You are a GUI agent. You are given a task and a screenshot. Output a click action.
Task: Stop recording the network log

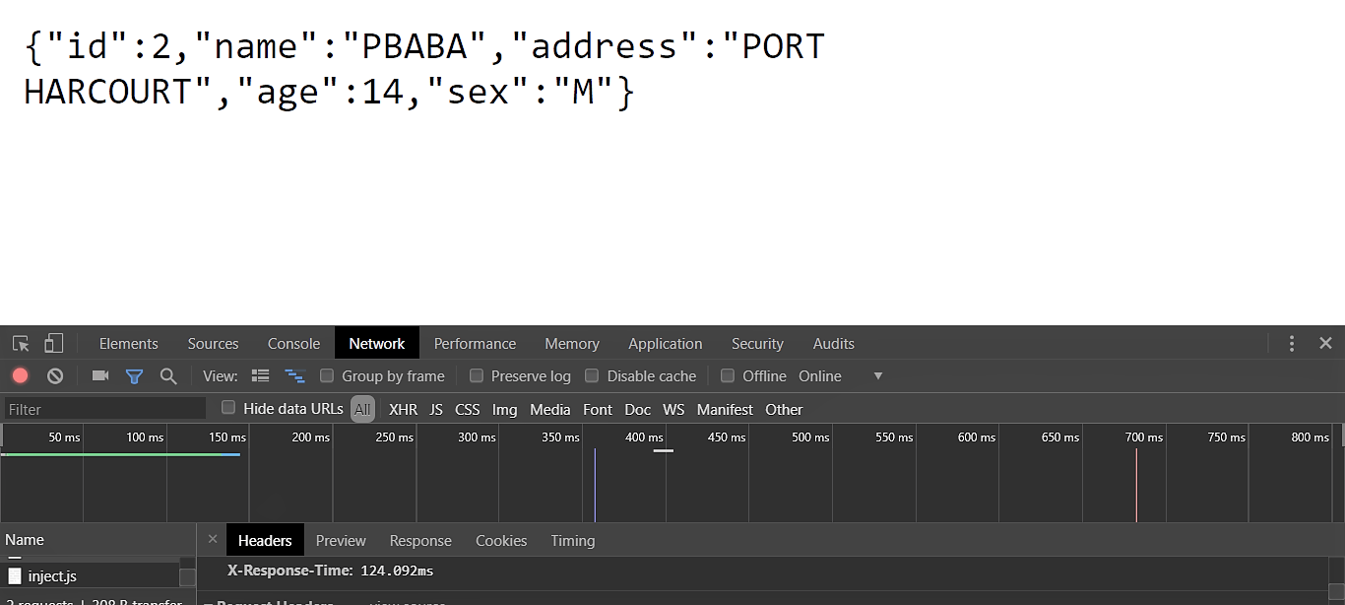21,375
